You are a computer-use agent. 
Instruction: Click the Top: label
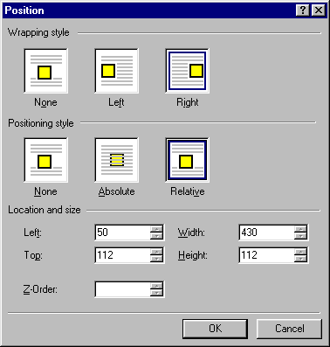tap(33, 255)
